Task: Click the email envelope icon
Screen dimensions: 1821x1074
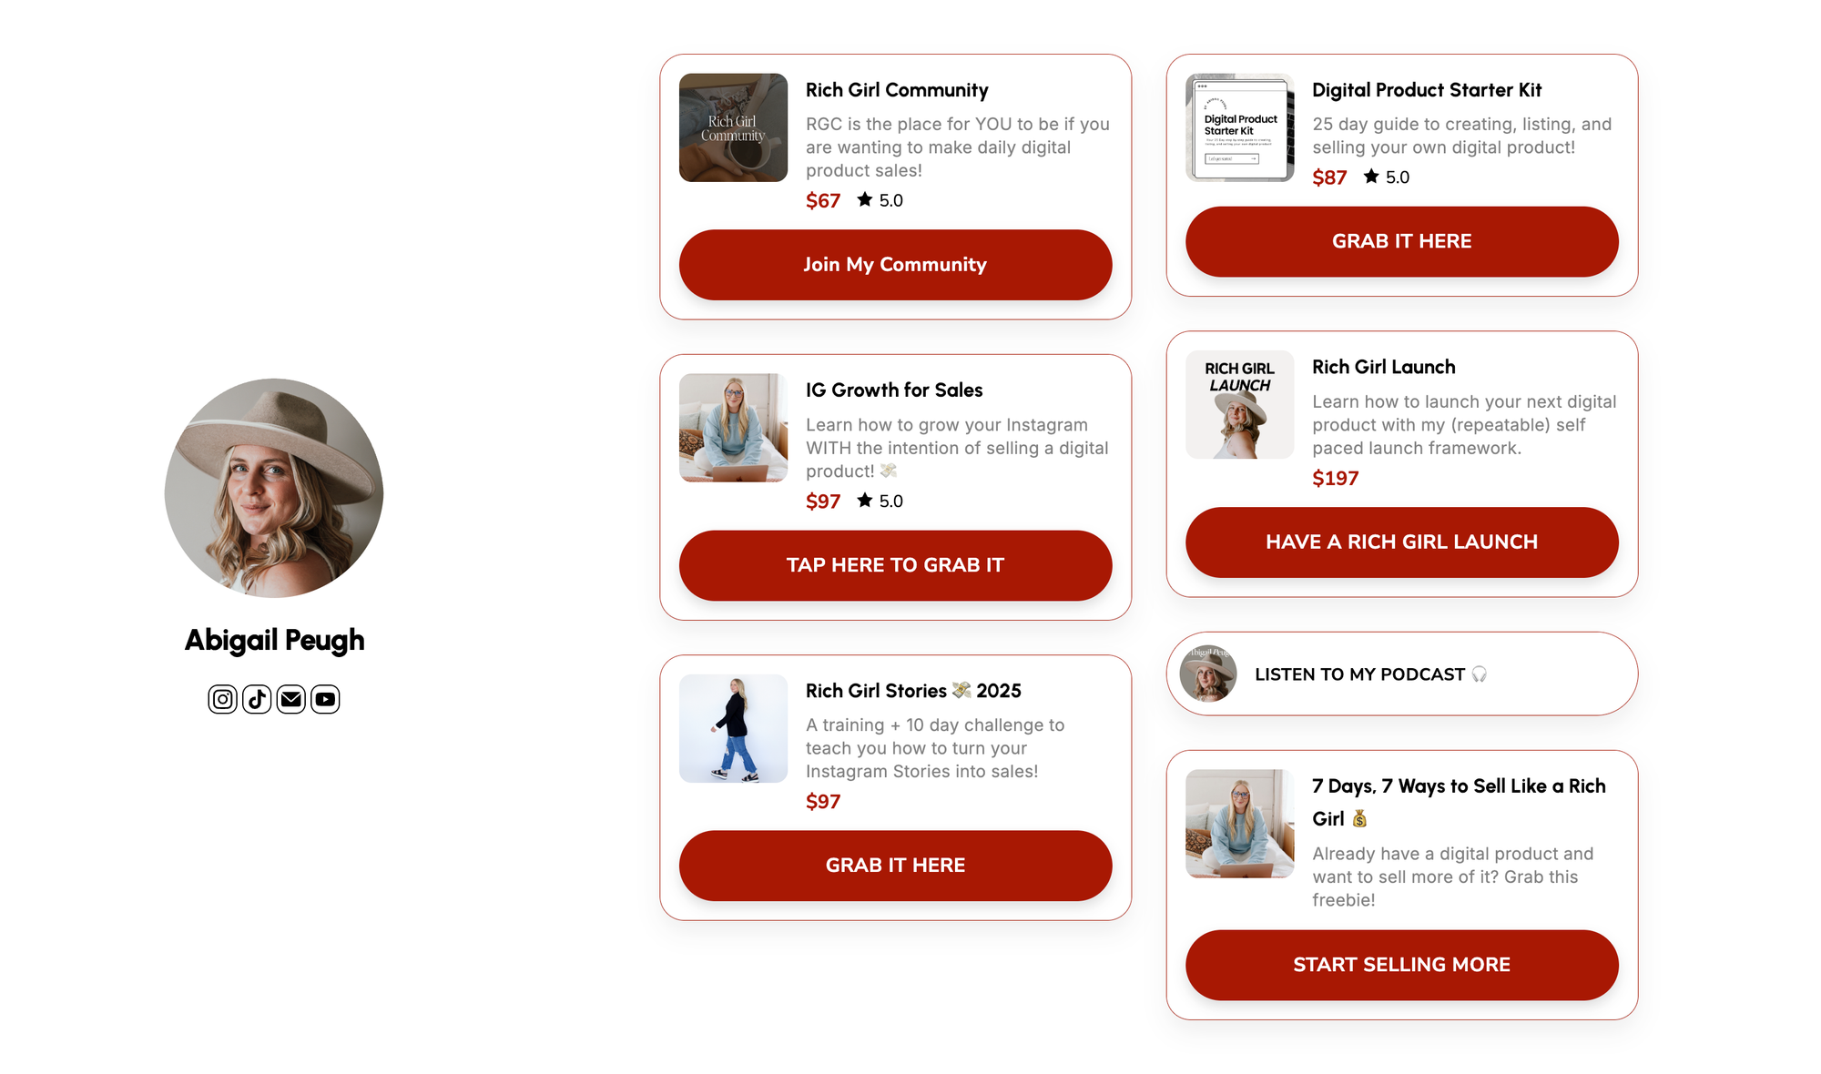Action: coord(291,699)
